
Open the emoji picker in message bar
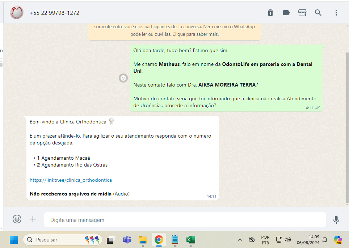17,219
